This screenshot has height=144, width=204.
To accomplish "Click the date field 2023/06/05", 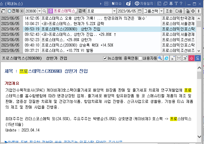I will (127, 11).
